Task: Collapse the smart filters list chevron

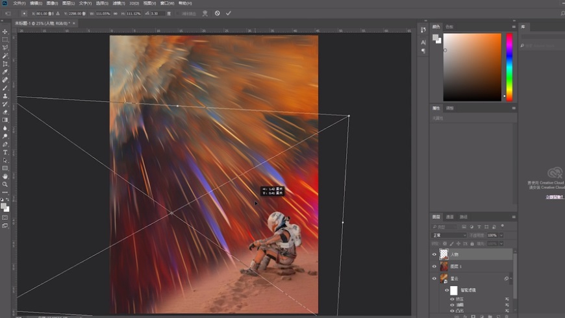Action: (x=511, y=278)
